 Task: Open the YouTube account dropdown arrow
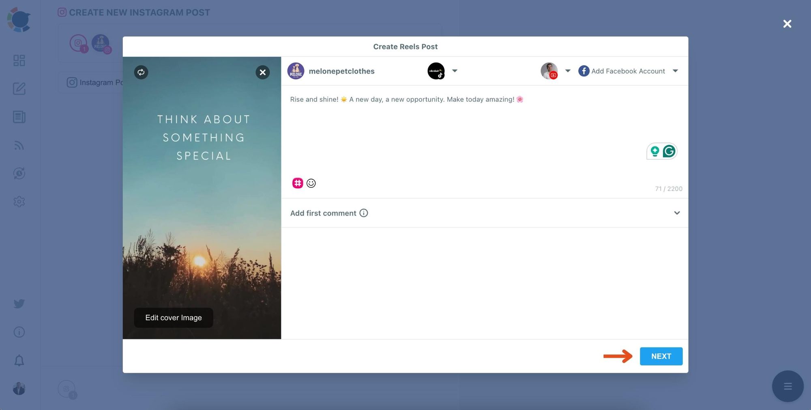click(568, 71)
